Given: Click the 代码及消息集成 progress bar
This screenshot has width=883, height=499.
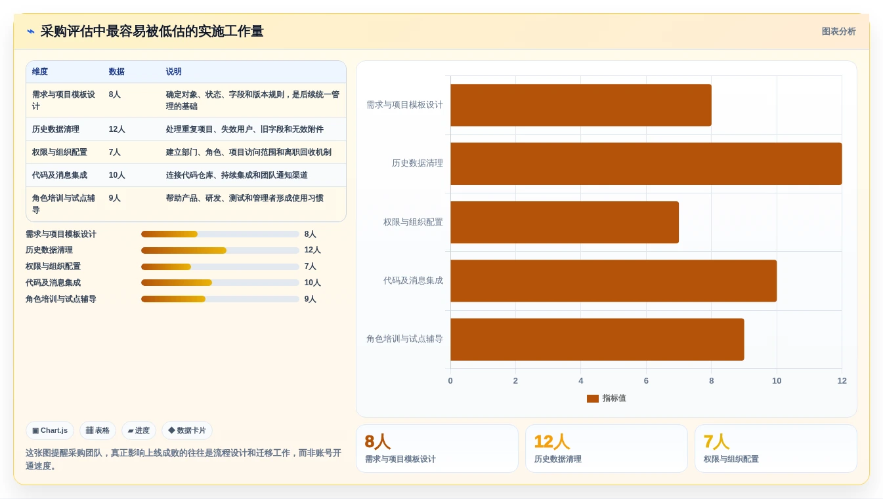Looking at the screenshot, I should coord(220,283).
